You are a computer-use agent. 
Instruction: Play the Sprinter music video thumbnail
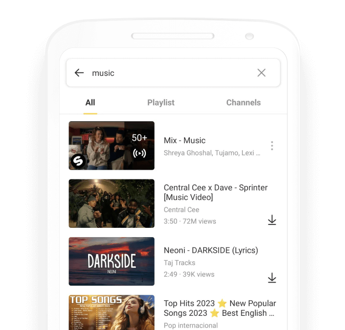tap(112, 203)
